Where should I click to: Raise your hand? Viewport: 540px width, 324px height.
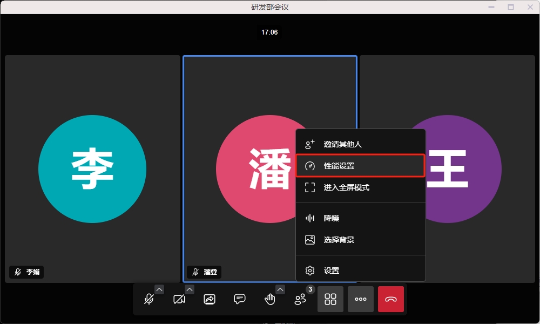click(x=270, y=299)
